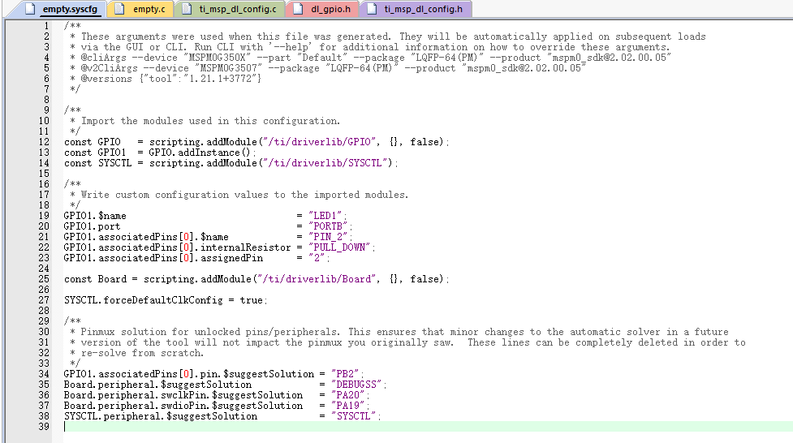This screenshot has width=793, height=443.
Task: Click line number 12 in the gutter
Action: 44,142
